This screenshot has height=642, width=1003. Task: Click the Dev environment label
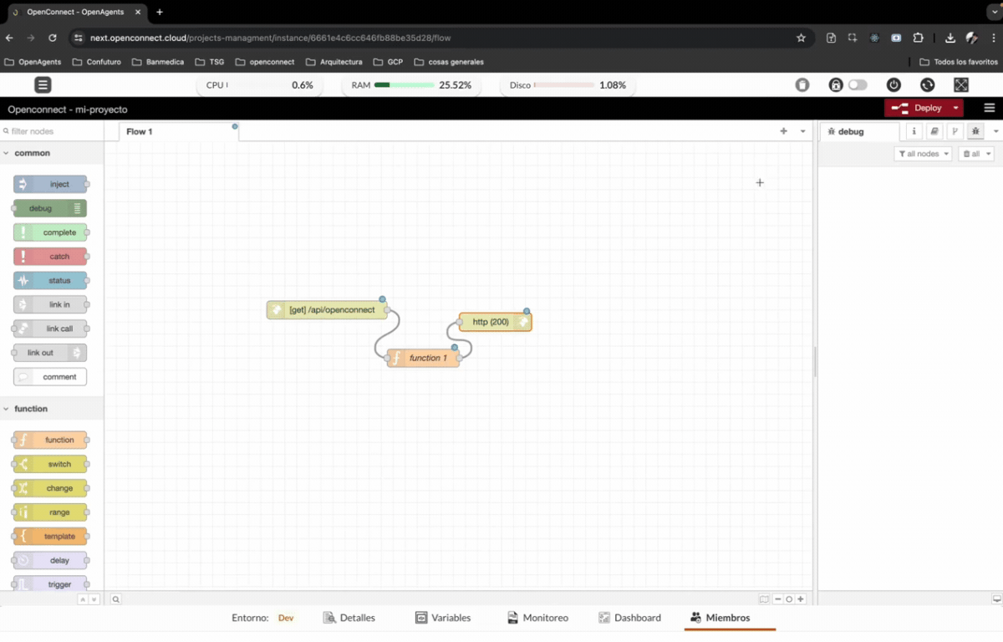[x=286, y=618]
